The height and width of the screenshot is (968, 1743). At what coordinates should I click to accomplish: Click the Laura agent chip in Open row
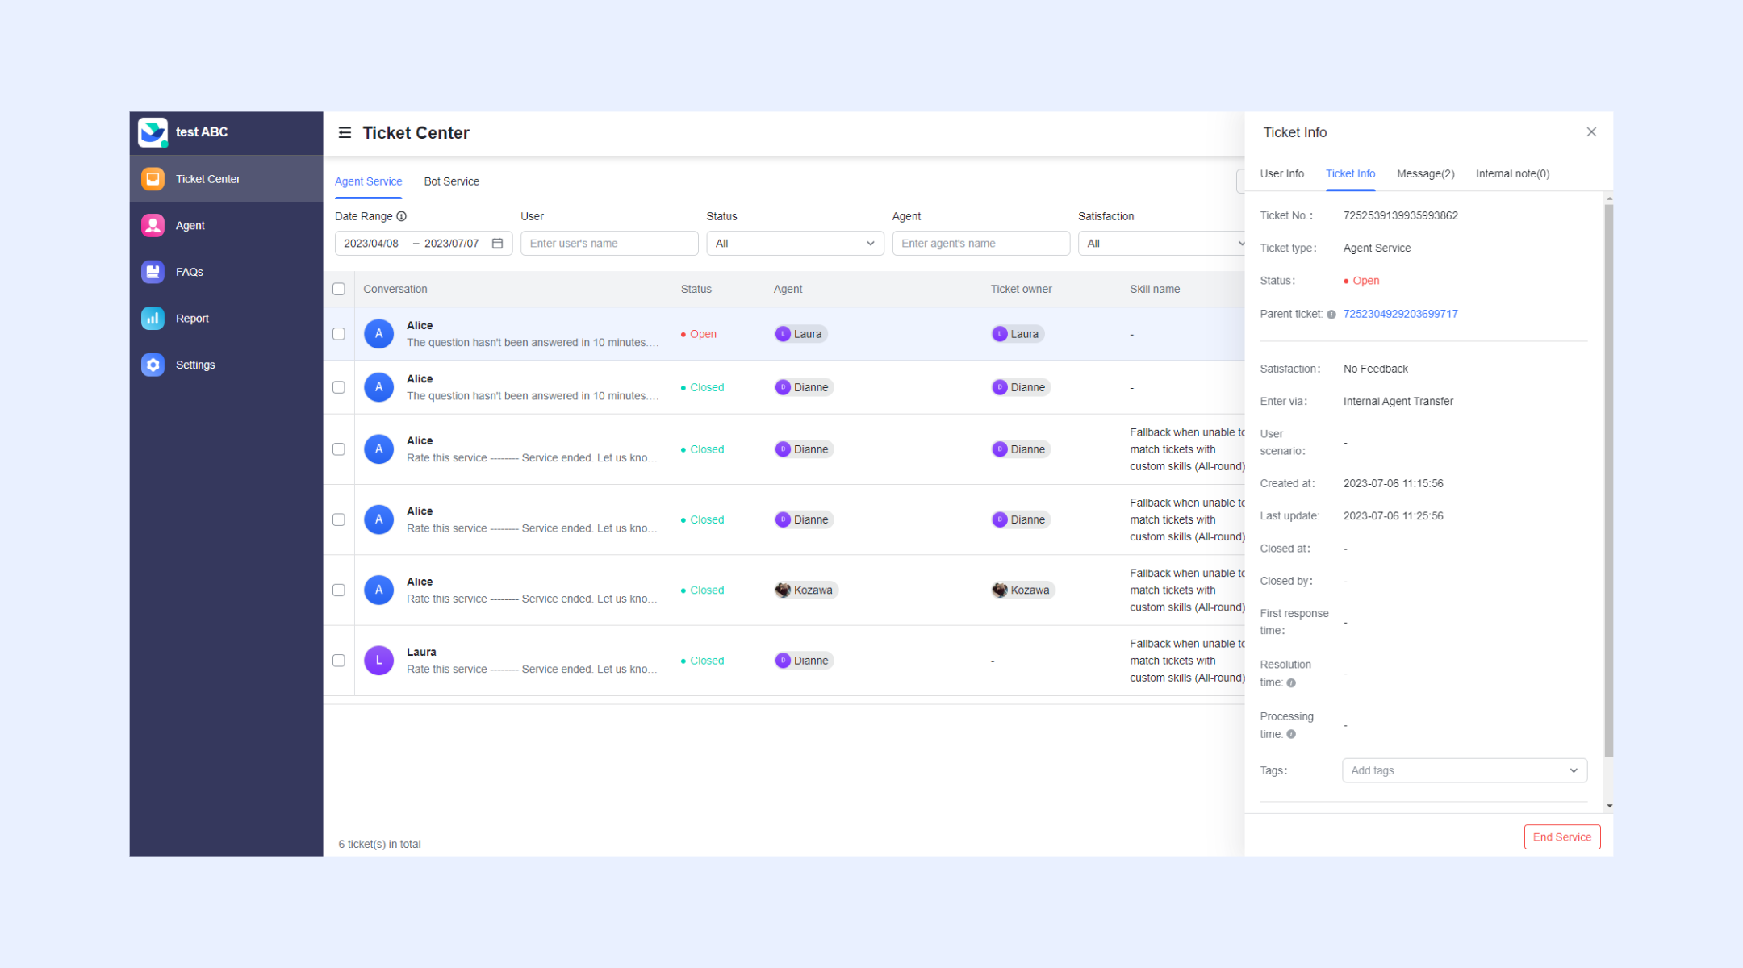[800, 334]
